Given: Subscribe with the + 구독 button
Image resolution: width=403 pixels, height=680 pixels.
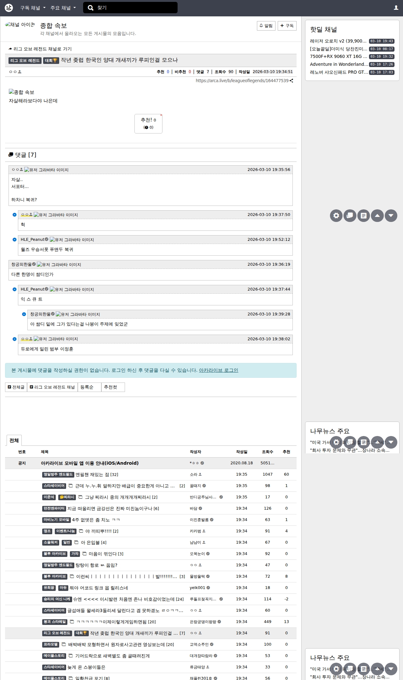Looking at the screenshot, I should click(x=287, y=26).
